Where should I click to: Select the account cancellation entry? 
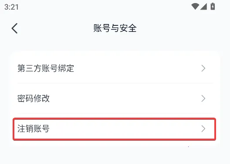(115, 129)
